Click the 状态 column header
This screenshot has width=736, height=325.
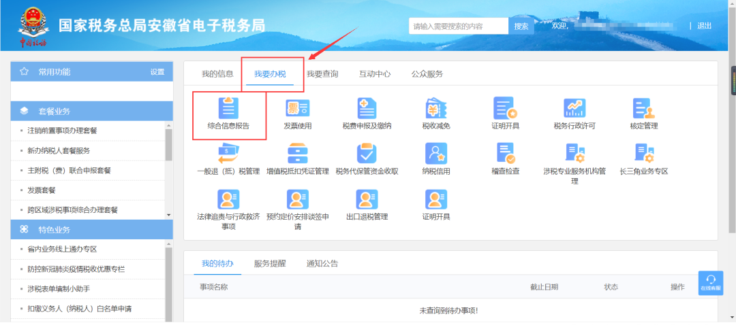coord(611,287)
